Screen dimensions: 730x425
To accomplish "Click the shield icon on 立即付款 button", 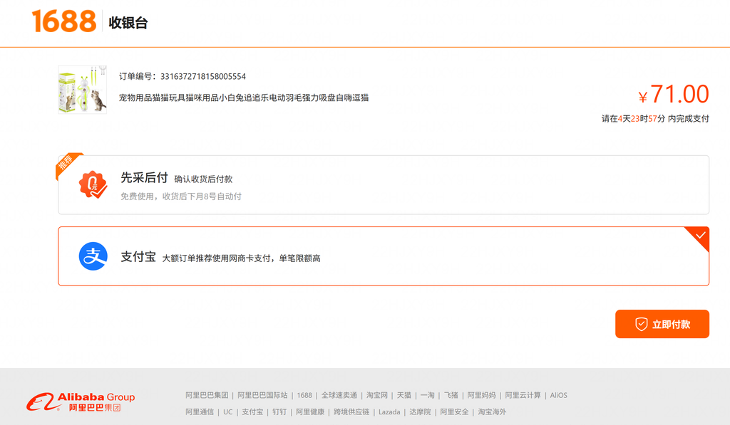I will (x=641, y=324).
